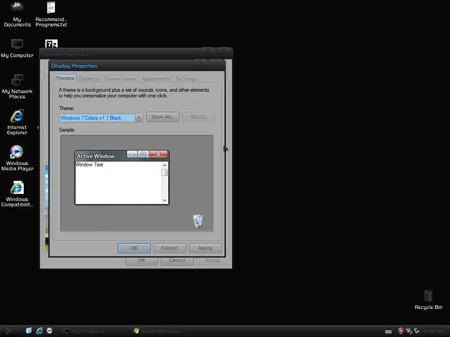Select the Windows Media Player desktop shortcut

point(17,158)
